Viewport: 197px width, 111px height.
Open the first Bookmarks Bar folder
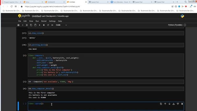pos(11,11)
